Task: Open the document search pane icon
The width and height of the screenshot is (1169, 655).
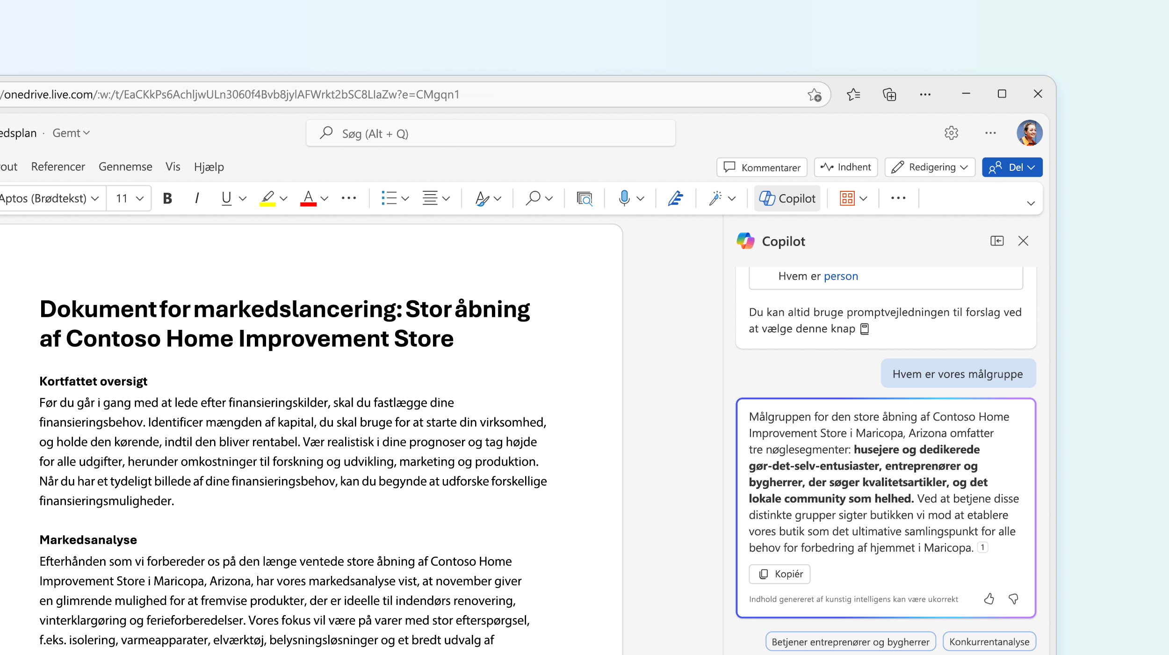Action: [584, 198]
